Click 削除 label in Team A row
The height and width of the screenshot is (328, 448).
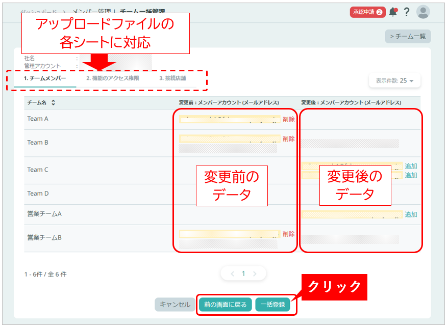289,120
